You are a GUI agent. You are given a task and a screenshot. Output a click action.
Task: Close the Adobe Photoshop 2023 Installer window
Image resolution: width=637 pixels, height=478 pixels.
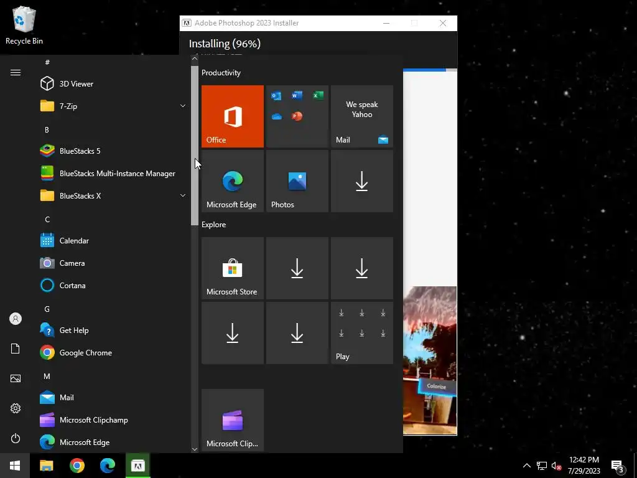click(x=443, y=23)
